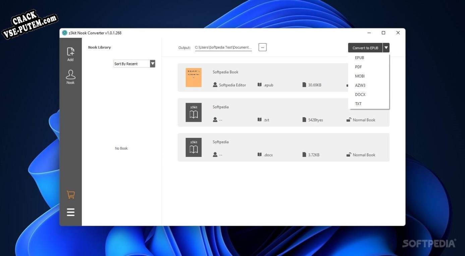Click the file icon beside 542Btyes

pyautogui.click(x=304, y=120)
